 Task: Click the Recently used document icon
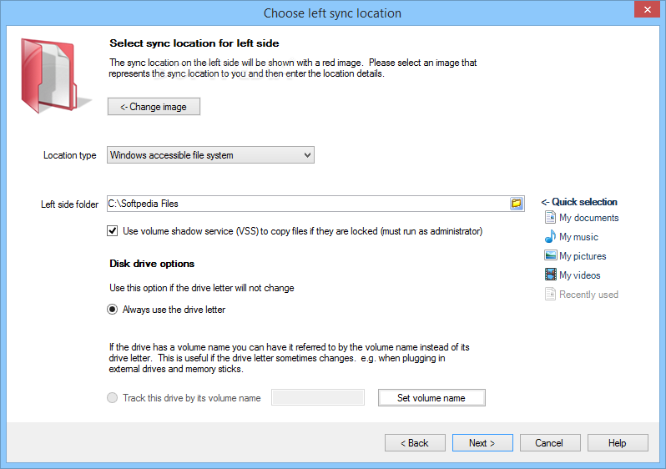(550, 294)
